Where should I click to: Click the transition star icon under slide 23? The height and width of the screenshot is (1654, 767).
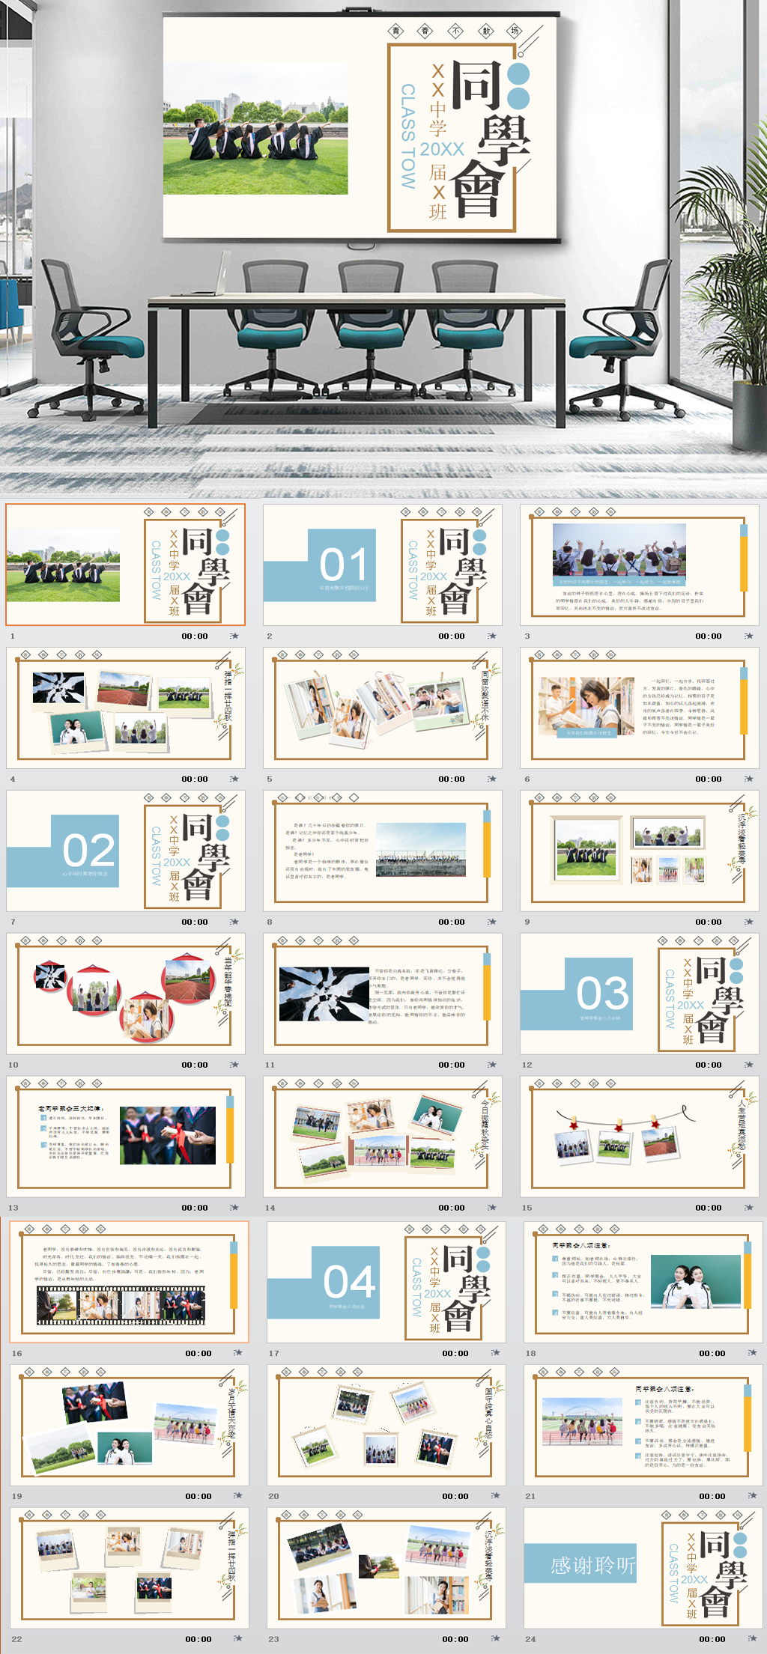(x=495, y=1639)
